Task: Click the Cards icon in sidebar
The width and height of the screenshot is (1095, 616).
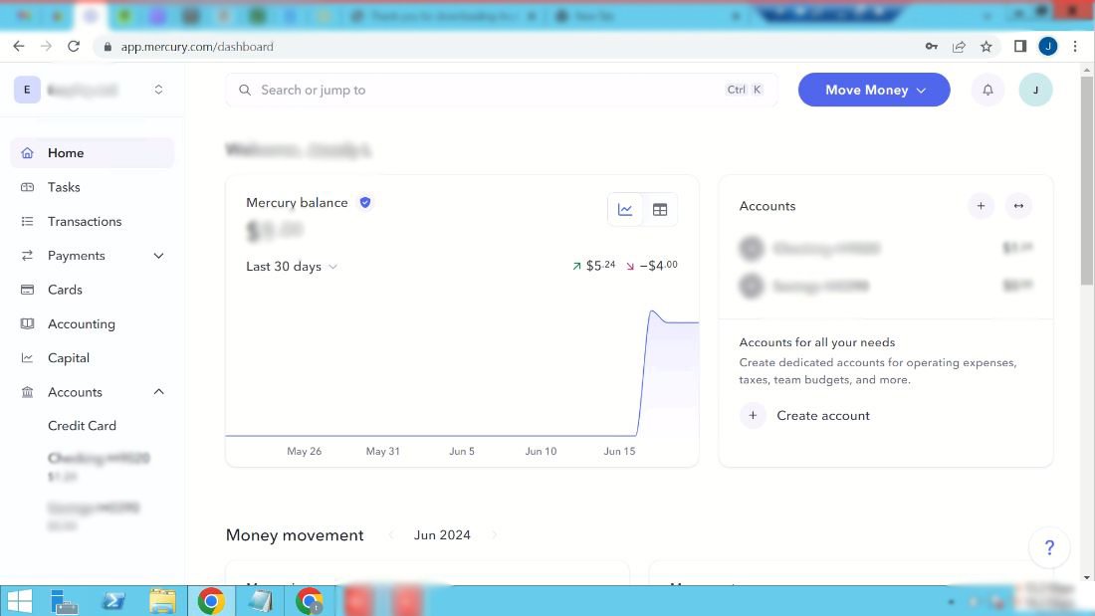Action: click(x=27, y=290)
